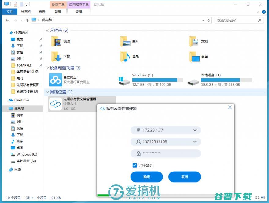Switch to large icons view in status bar
The height and width of the screenshot is (203, 269).
[x=263, y=197]
